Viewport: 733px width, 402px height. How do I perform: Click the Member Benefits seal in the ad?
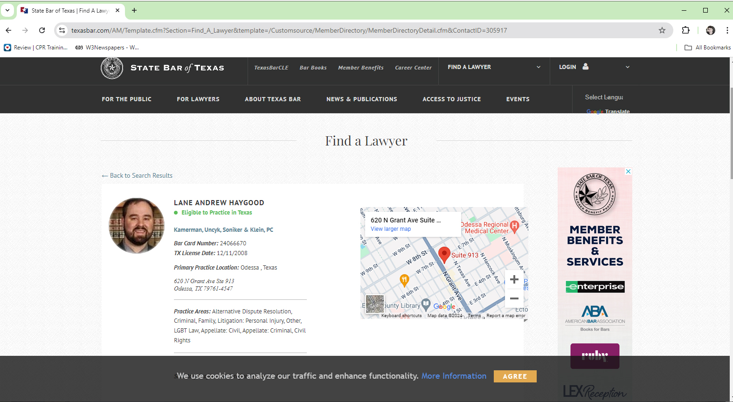click(595, 194)
